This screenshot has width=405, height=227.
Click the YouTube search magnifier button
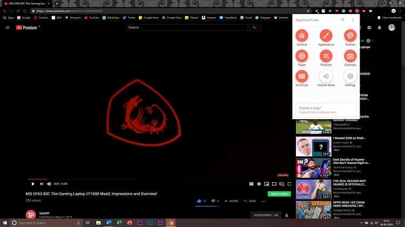[x=254, y=27]
